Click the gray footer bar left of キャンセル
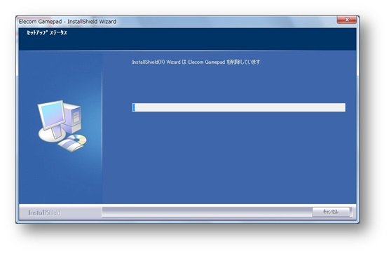The height and width of the screenshot is (254, 389). [207, 212]
